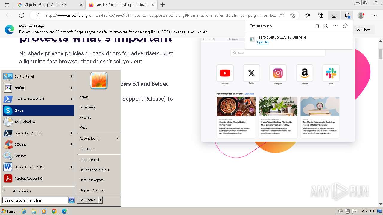
Task: Open PowerShell 7 (x86)
Action: pyautogui.click(x=38, y=133)
